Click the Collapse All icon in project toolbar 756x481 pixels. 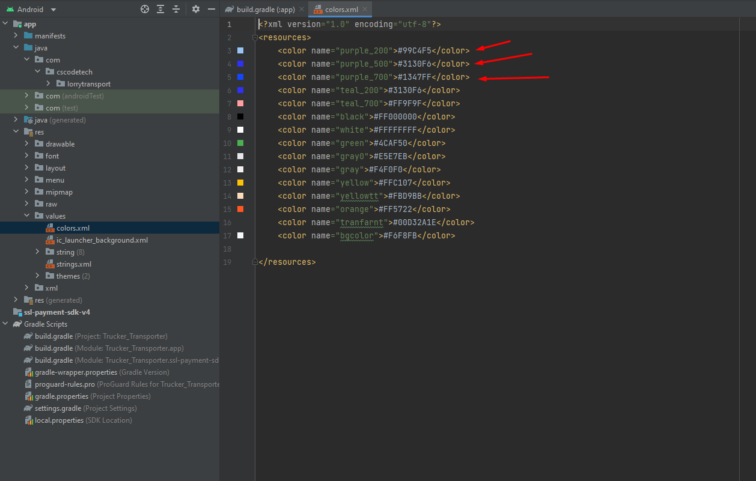point(176,9)
